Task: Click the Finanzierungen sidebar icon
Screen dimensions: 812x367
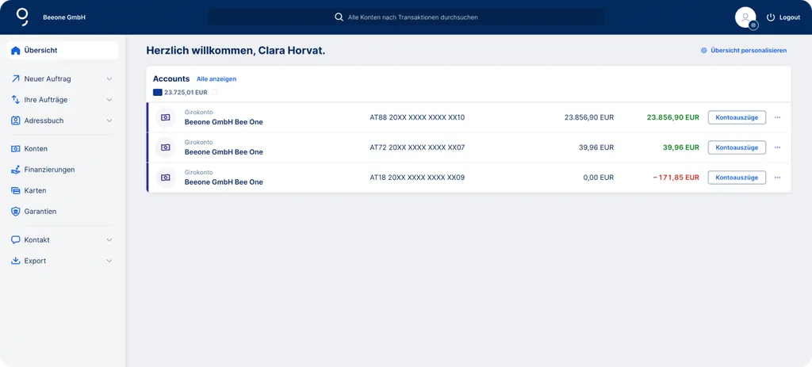Action: tap(16, 170)
